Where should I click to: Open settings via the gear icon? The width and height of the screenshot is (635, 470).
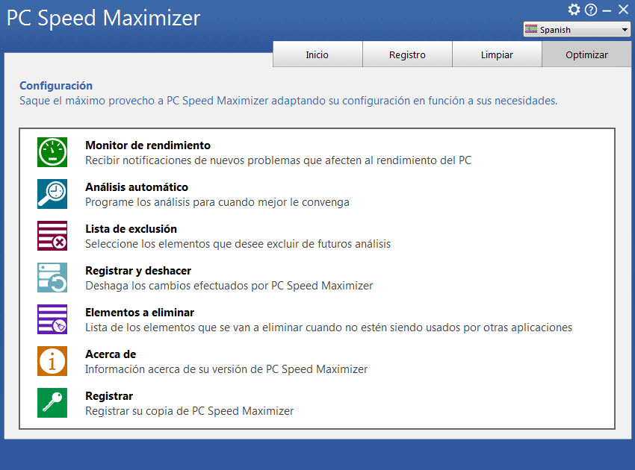click(574, 9)
